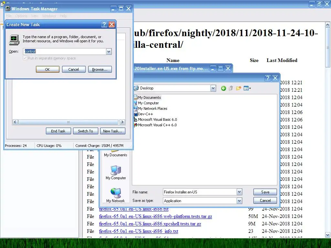Expand the File name dropdown arrow
Screen dimensions: 331x248
(239, 192)
